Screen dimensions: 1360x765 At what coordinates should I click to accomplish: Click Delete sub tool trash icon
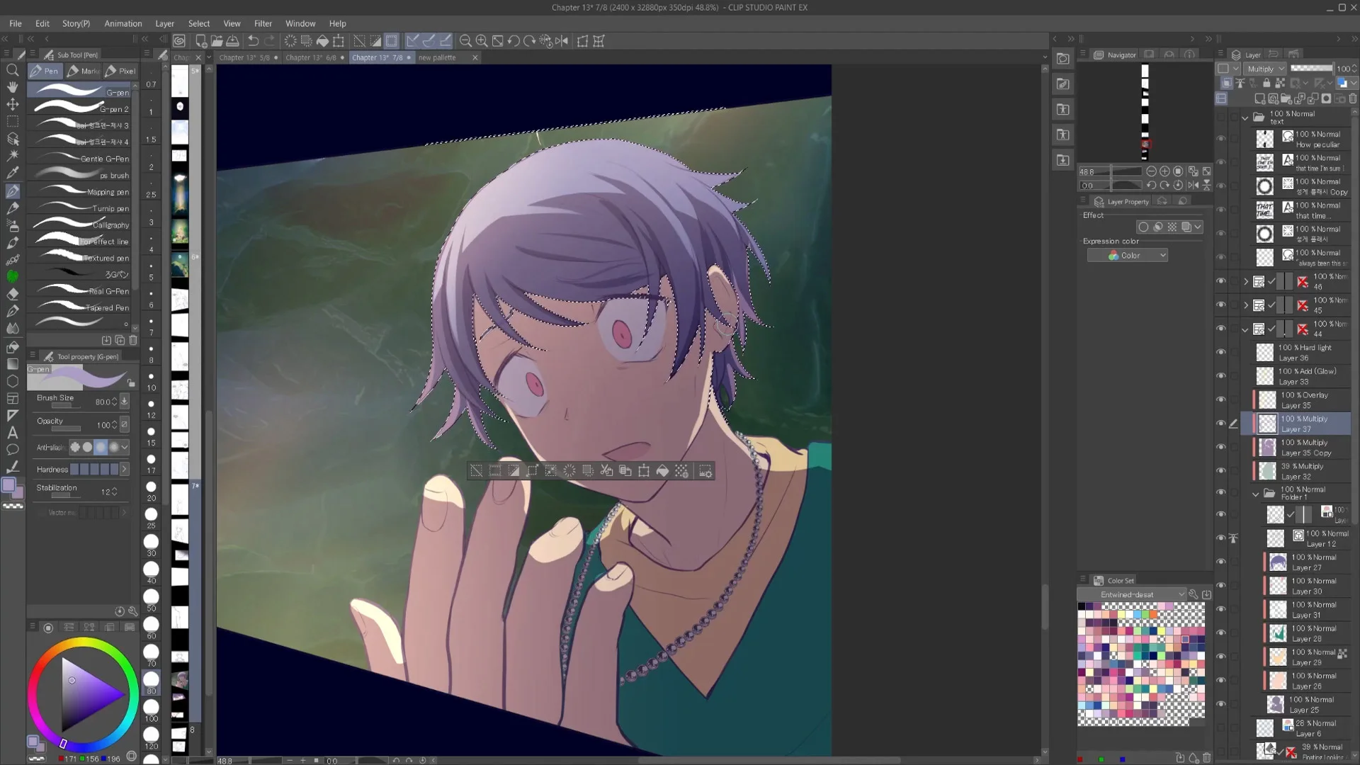click(x=133, y=341)
